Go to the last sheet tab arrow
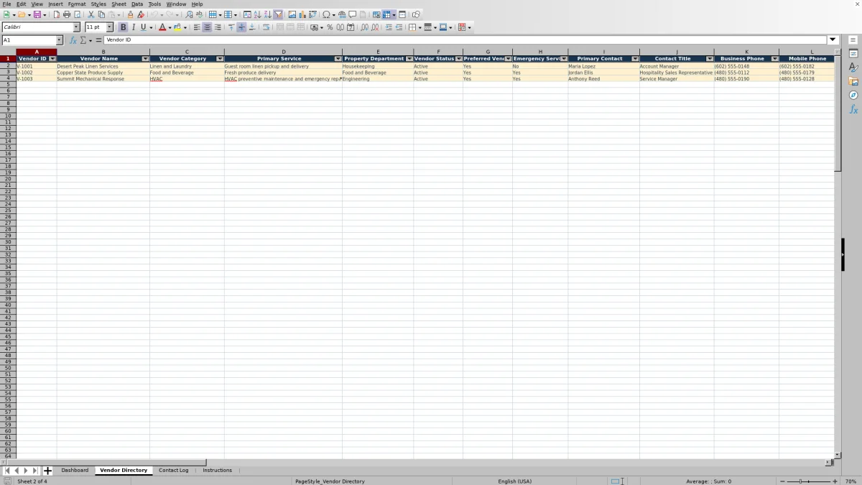Image resolution: width=862 pixels, height=485 pixels. (x=35, y=471)
